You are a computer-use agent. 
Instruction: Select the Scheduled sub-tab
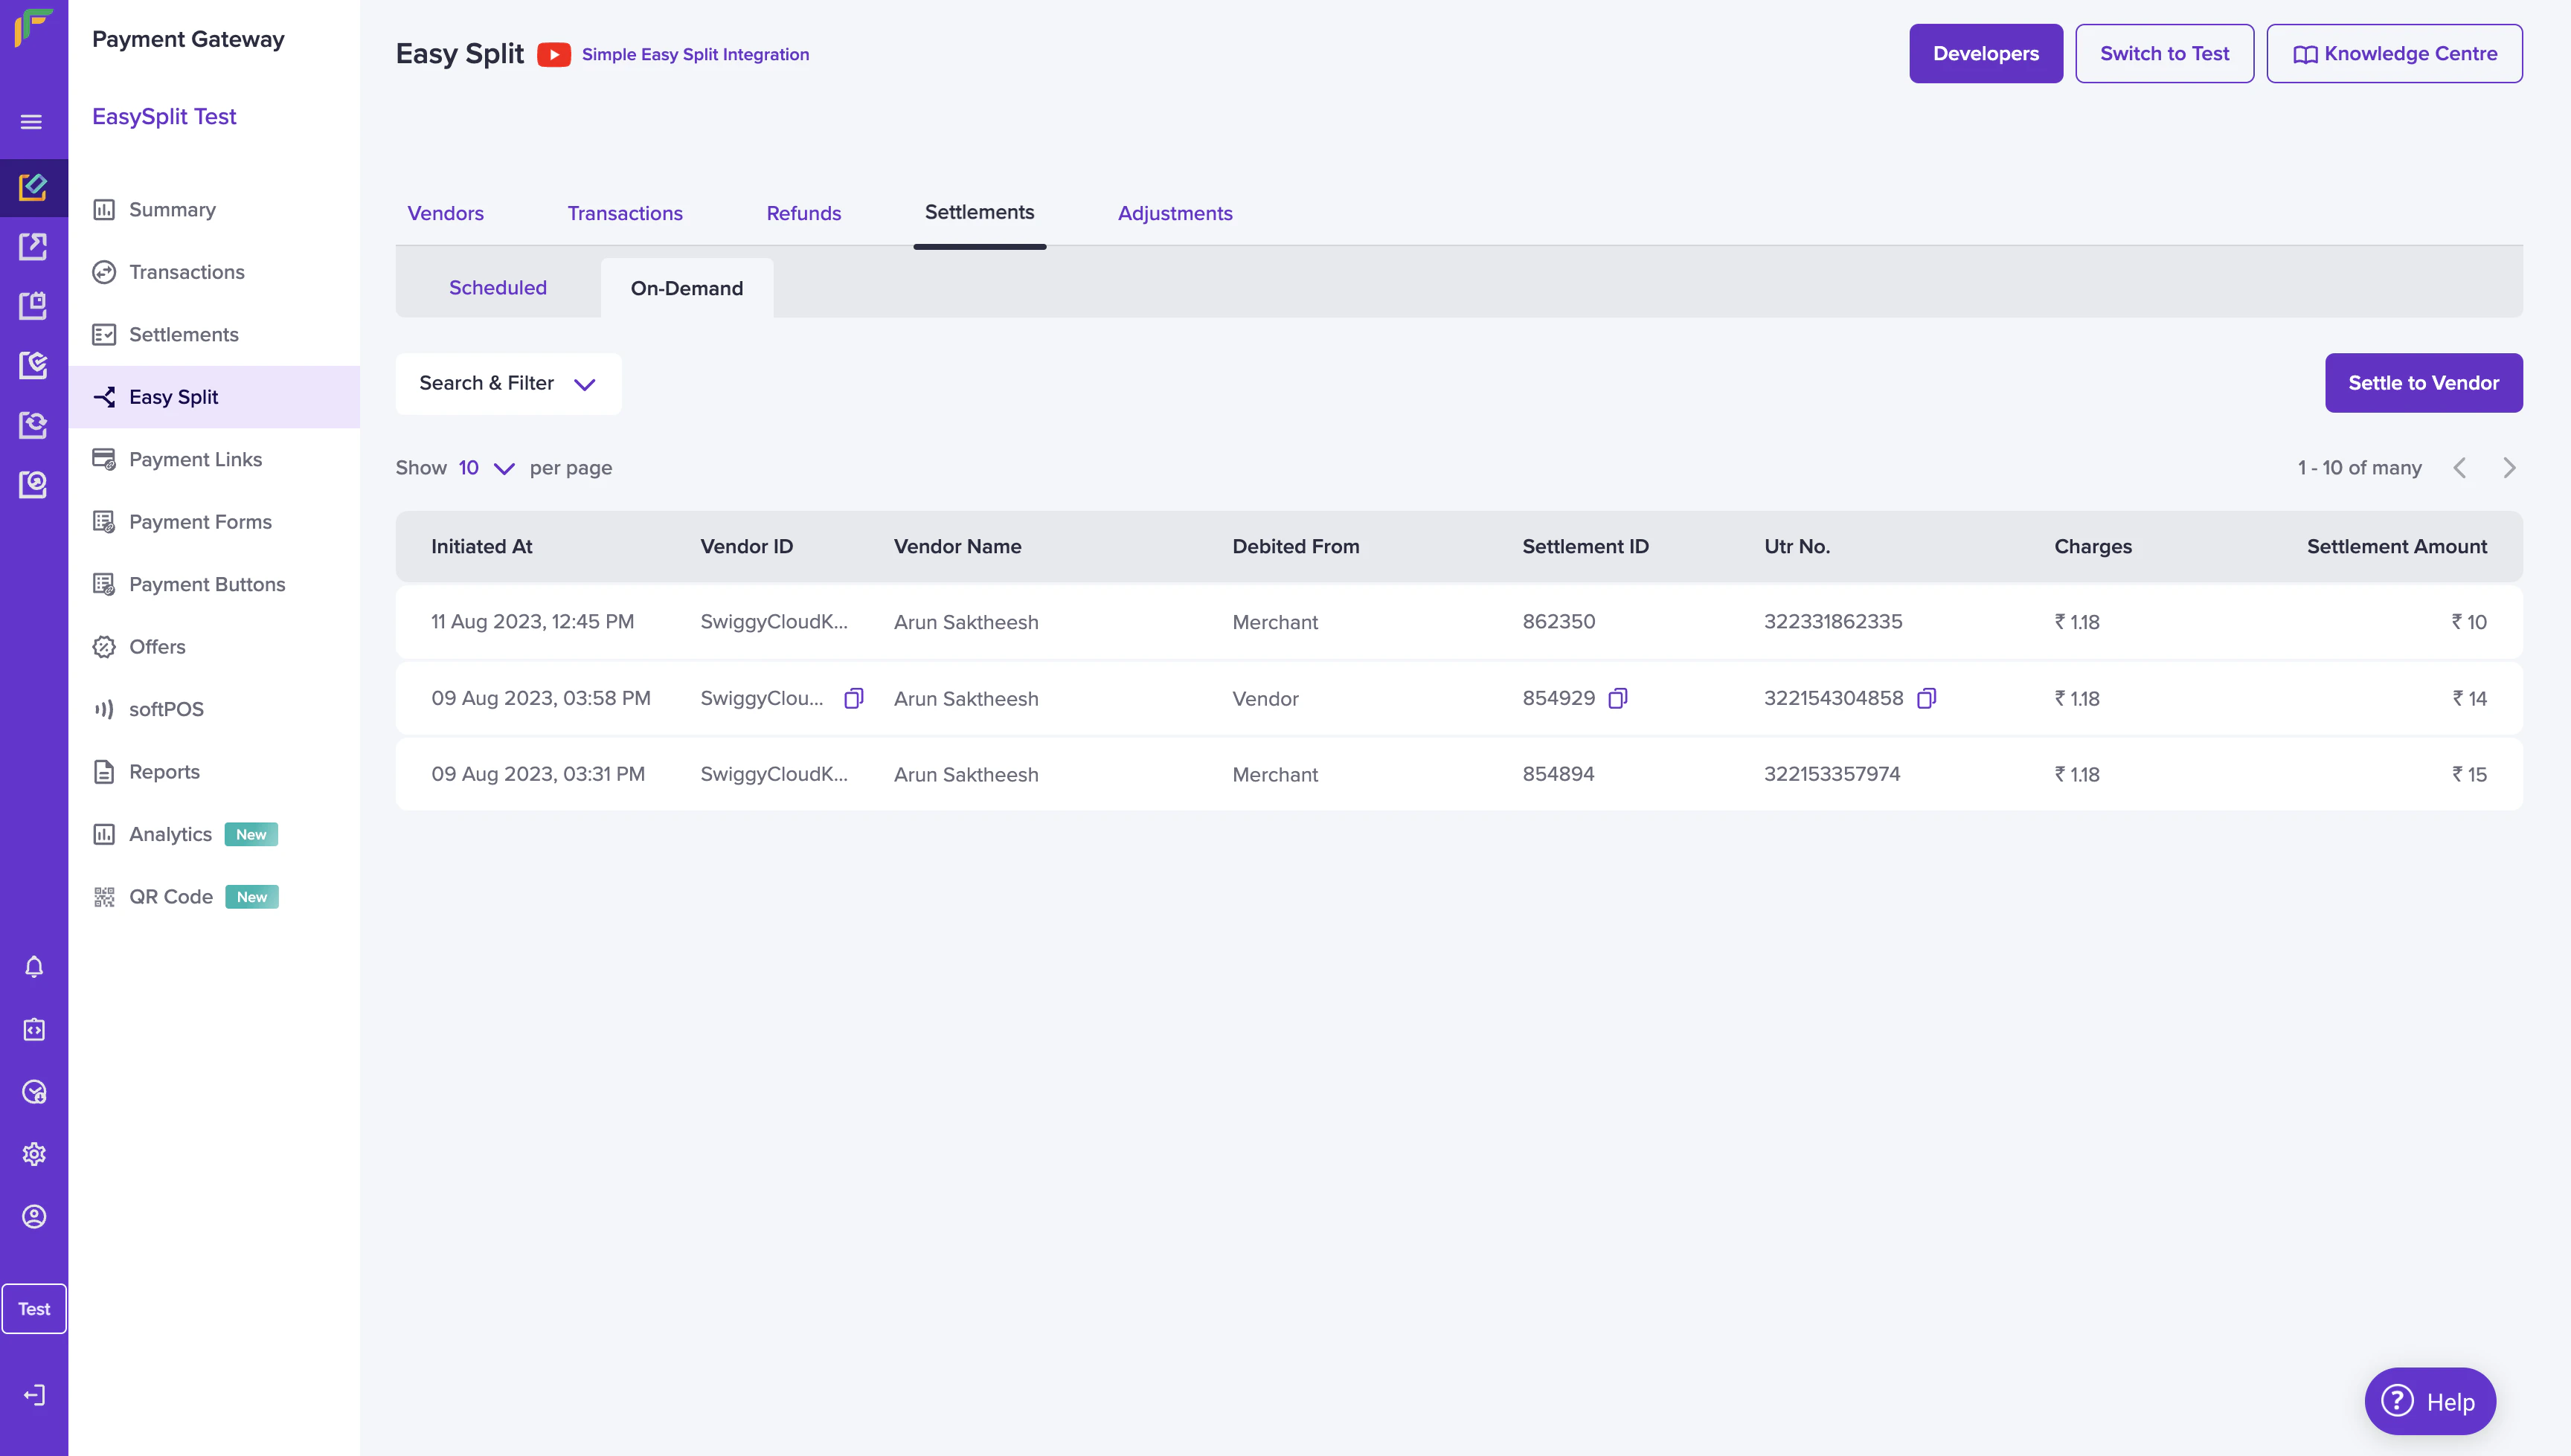pyautogui.click(x=497, y=288)
